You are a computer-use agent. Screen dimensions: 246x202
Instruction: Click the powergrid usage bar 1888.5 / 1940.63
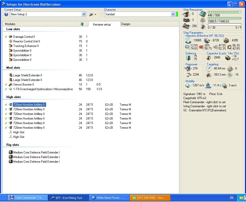tap(225, 18)
